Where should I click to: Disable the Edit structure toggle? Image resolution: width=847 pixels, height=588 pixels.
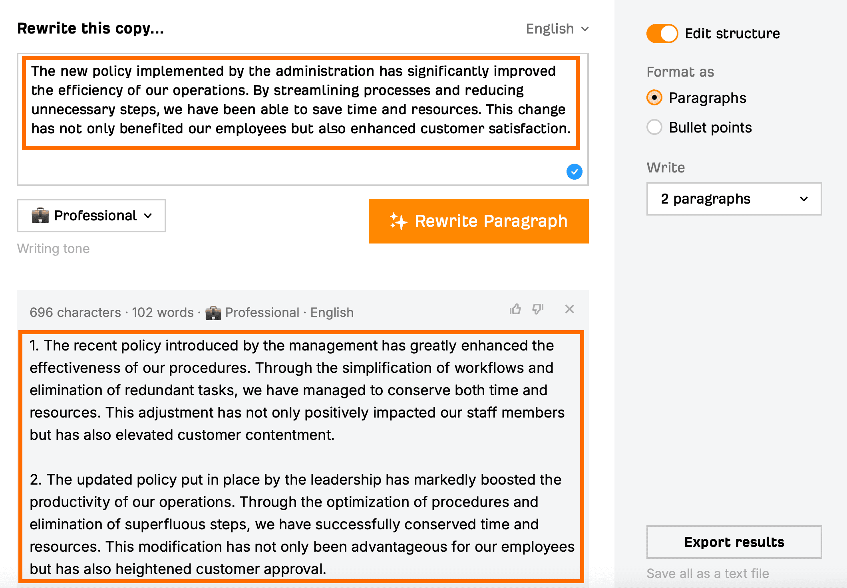661,34
